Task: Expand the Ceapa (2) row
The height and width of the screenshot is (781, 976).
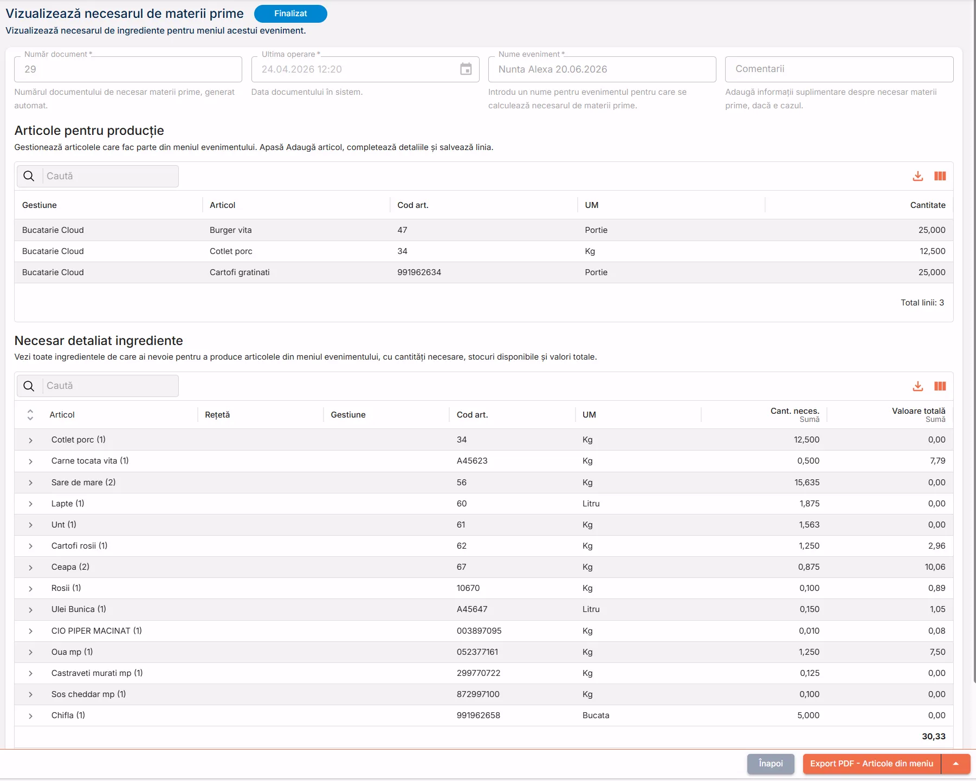Action: 30,568
